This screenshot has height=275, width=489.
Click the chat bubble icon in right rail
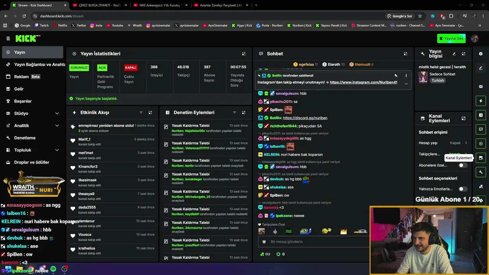click(x=481, y=129)
